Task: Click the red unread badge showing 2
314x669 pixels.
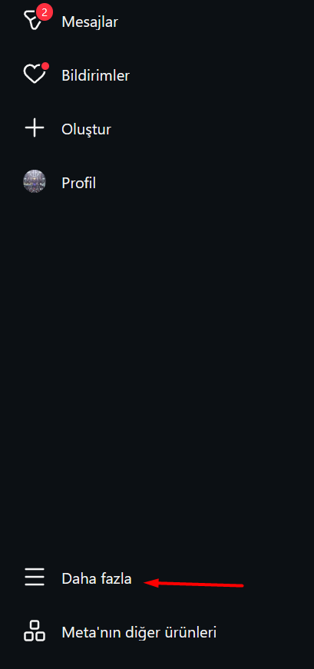Action: click(x=45, y=12)
